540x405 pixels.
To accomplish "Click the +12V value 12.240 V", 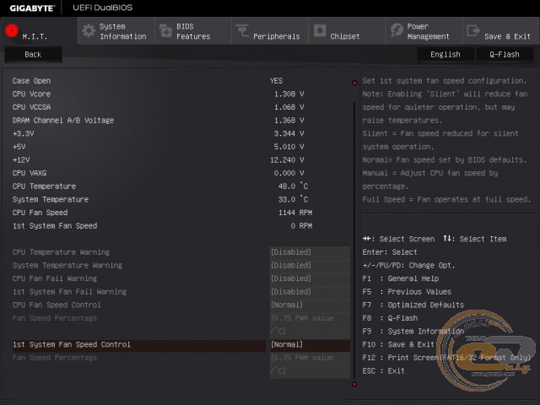I will pyautogui.click(x=287, y=159).
